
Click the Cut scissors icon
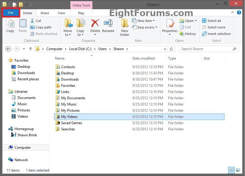(x=32, y=21)
